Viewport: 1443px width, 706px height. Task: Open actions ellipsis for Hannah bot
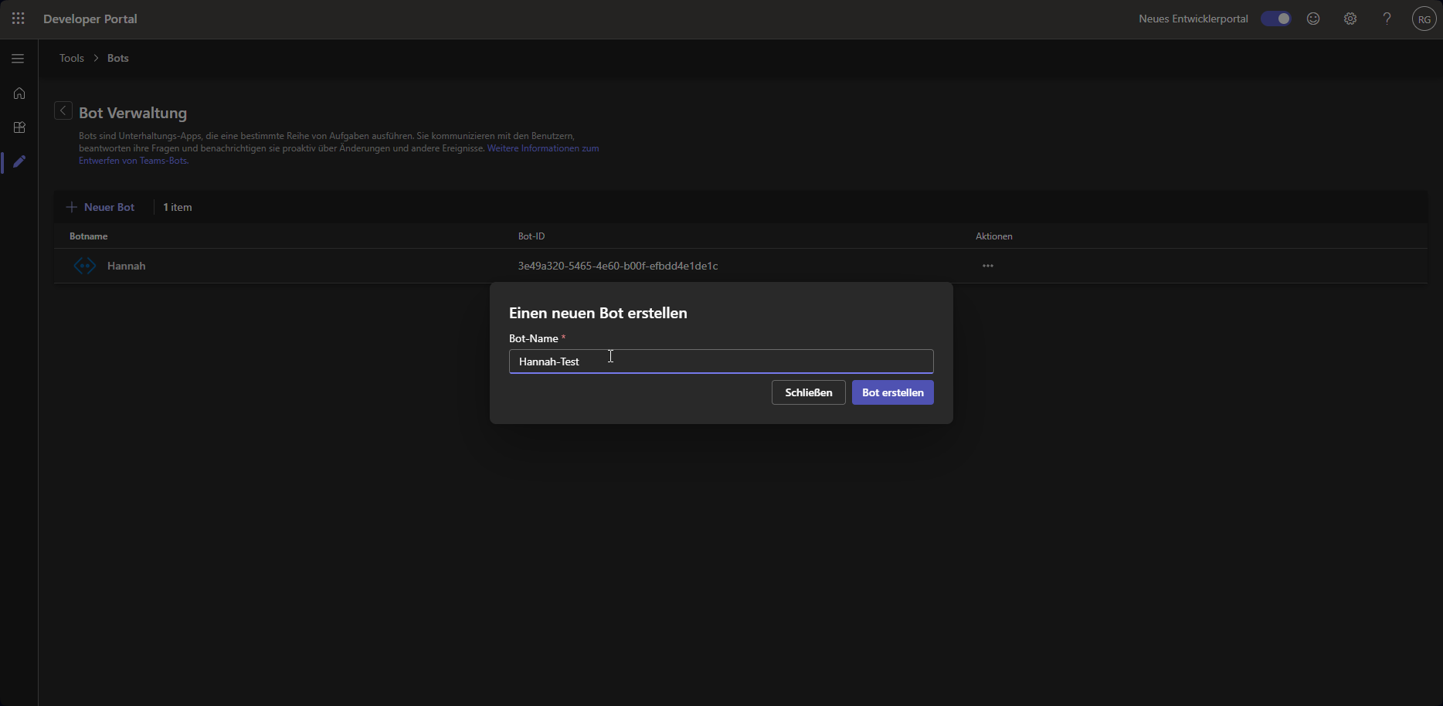(x=988, y=266)
